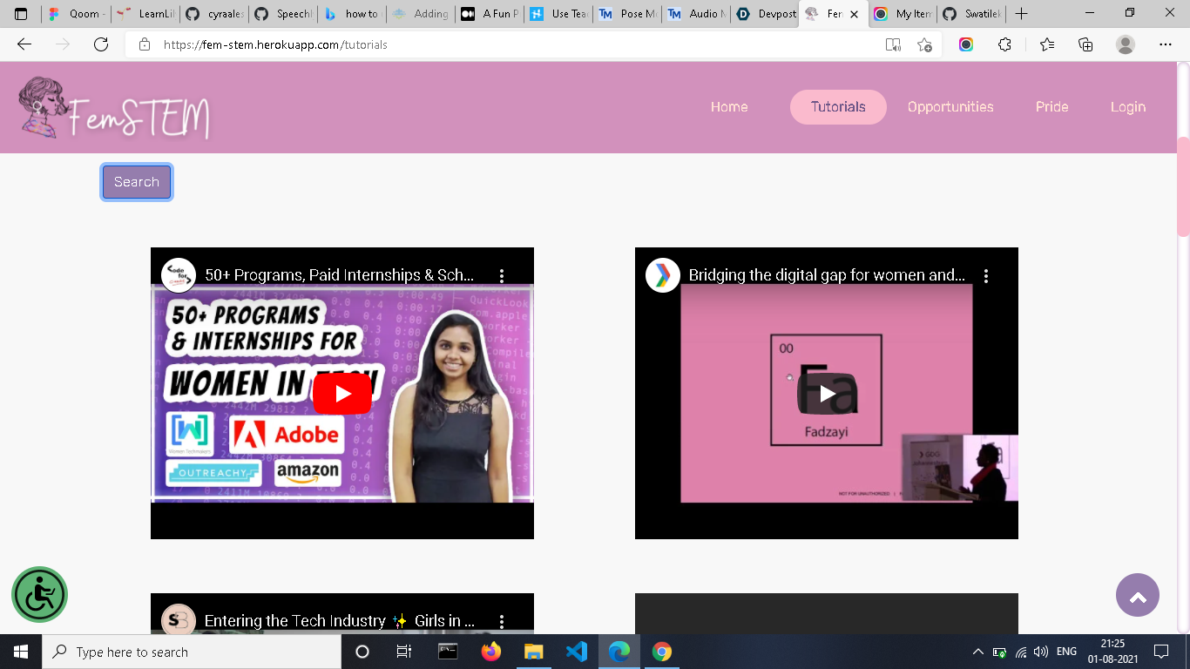The image size is (1190, 669).
Task: Click the purple back-to-top arrow button
Action: 1137,595
